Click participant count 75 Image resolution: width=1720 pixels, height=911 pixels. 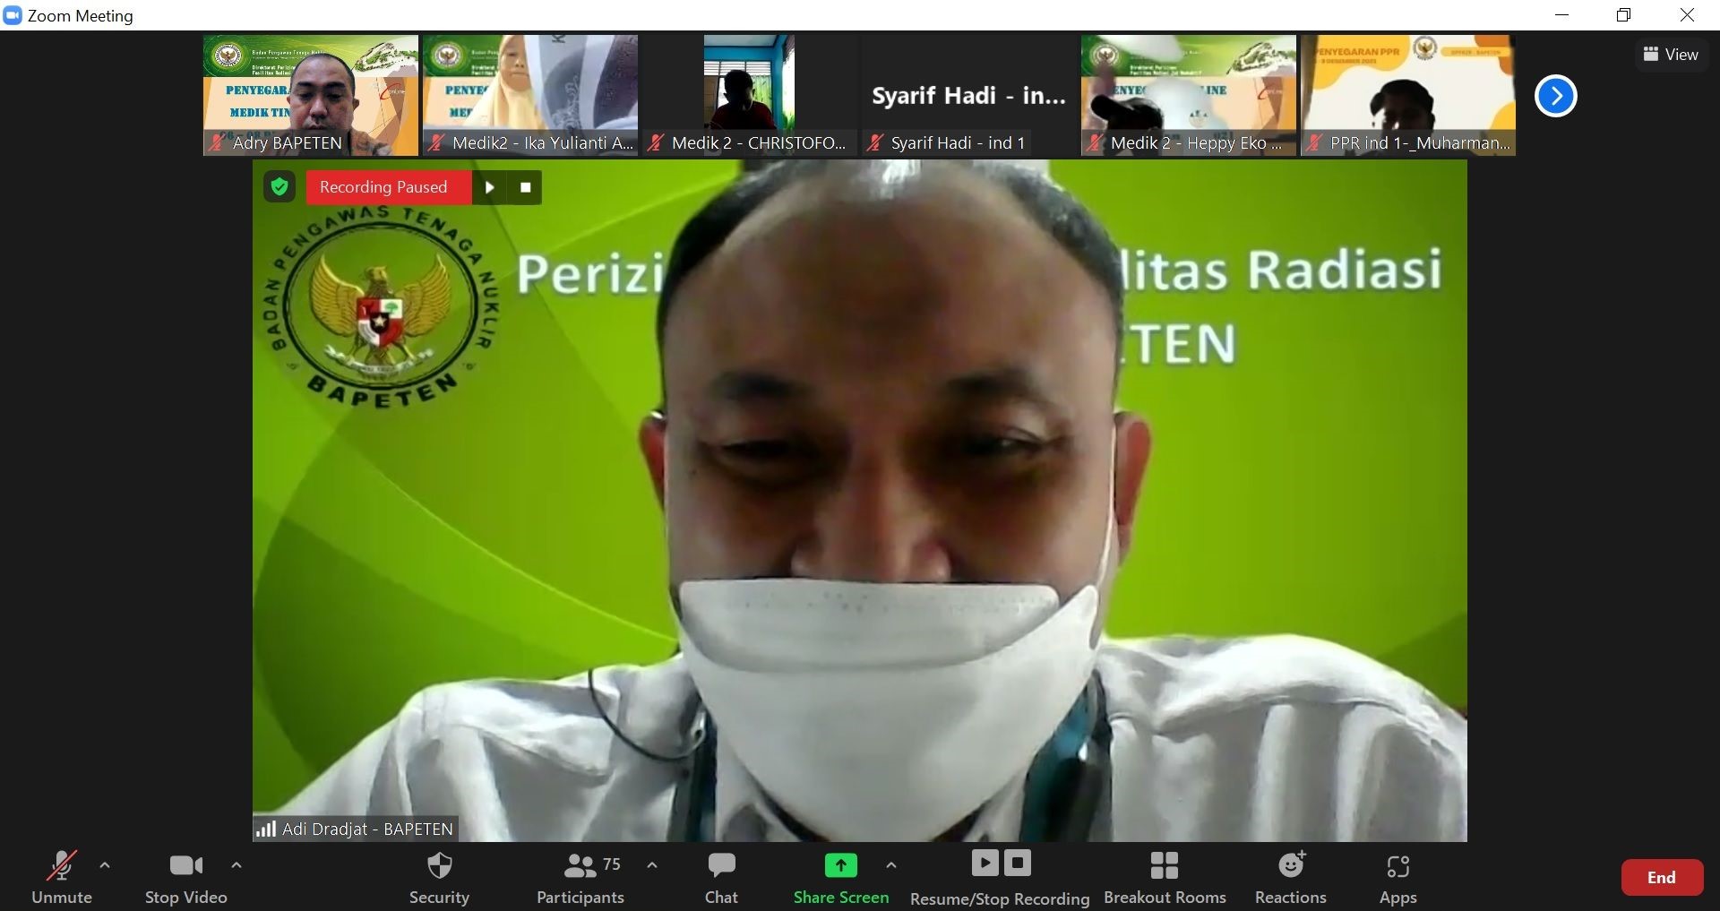coord(612,864)
